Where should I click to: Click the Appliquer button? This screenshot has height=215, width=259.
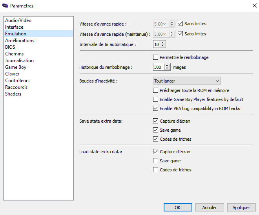click(241, 208)
